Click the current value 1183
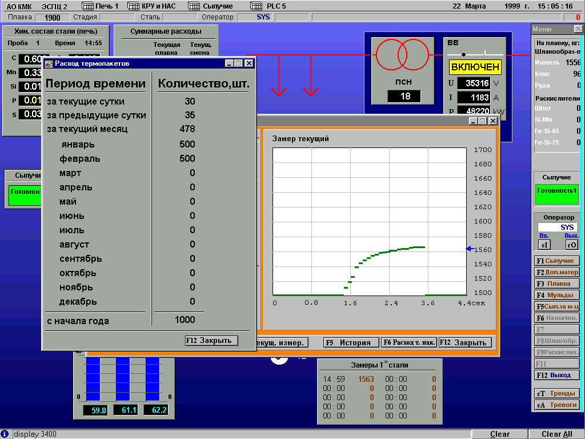The height and width of the screenshot is (439, 585). tap(474, 98)
